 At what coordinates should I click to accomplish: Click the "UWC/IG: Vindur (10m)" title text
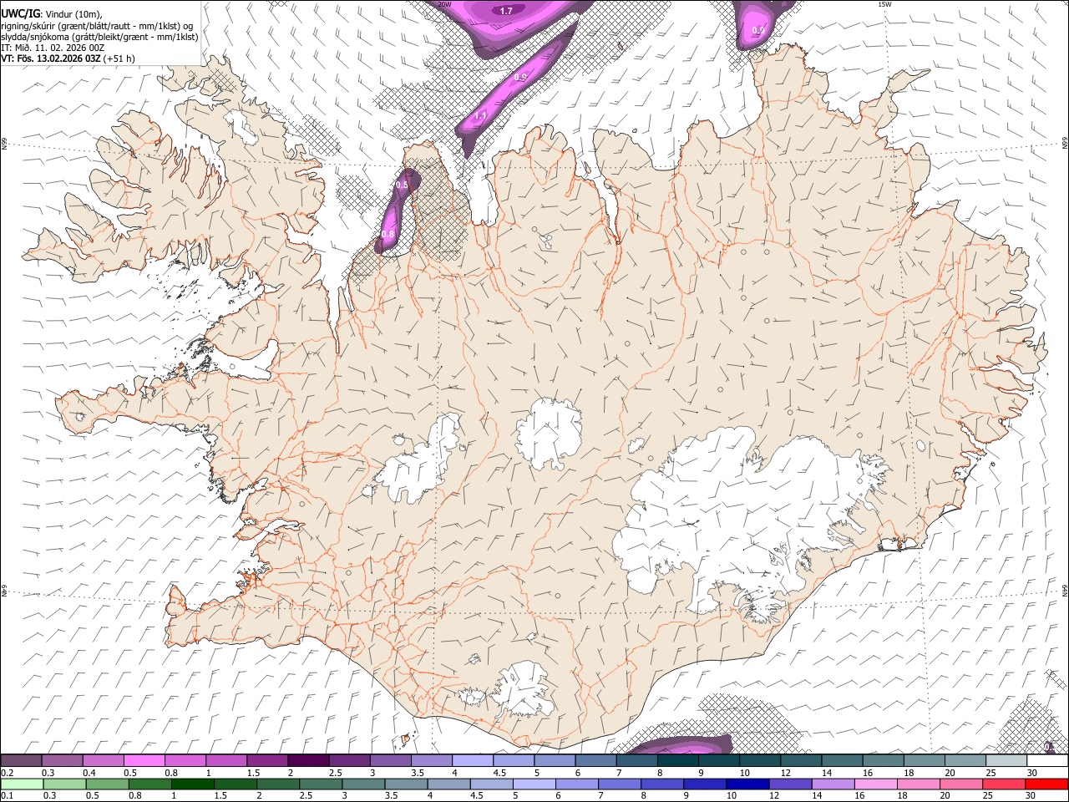click(x=51, y=13)
